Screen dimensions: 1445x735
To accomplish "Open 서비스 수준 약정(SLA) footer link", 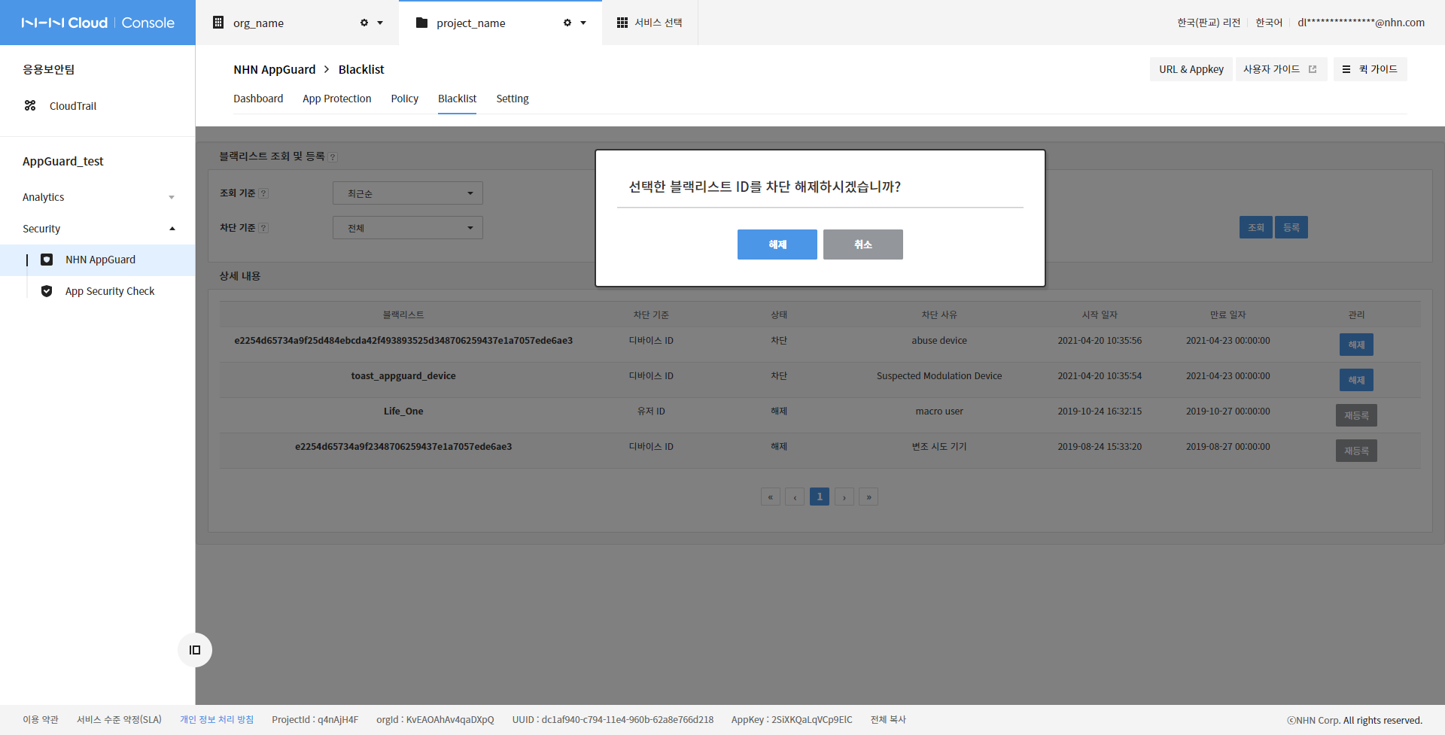I will tap(119, 720).
